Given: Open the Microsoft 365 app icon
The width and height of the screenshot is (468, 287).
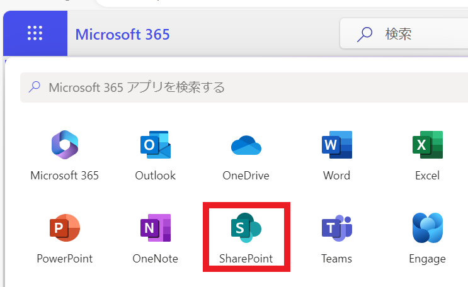Looking at the screenshot, I should point(65,145).
